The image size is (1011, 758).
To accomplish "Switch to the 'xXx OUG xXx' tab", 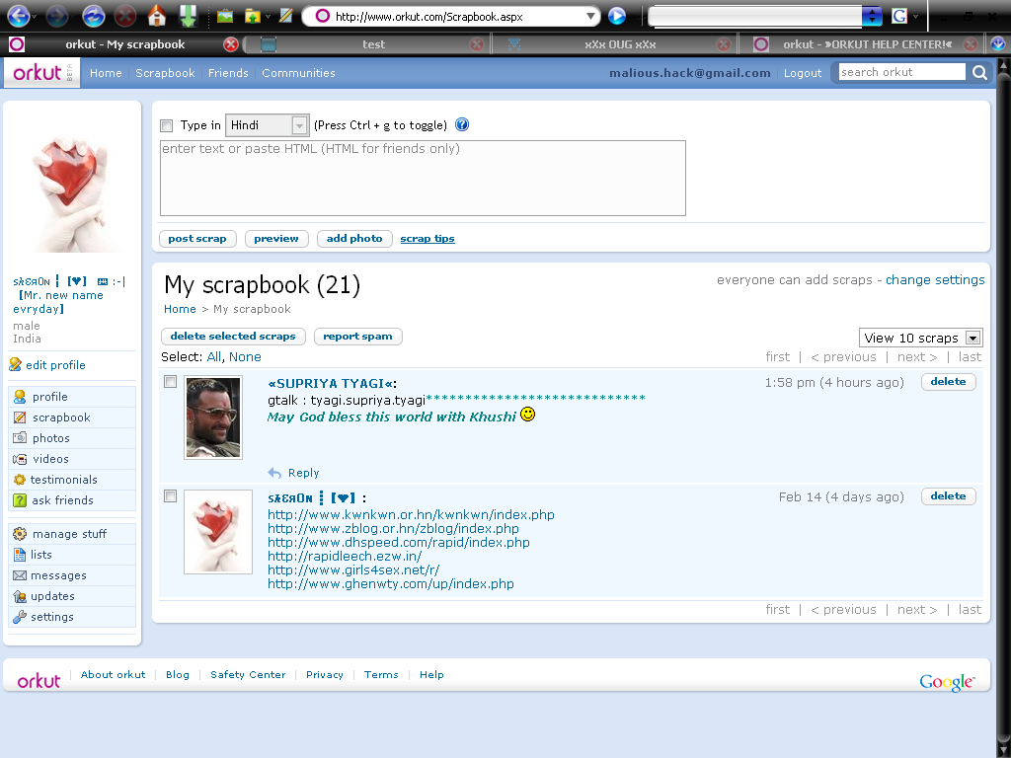I will (620, 44).
